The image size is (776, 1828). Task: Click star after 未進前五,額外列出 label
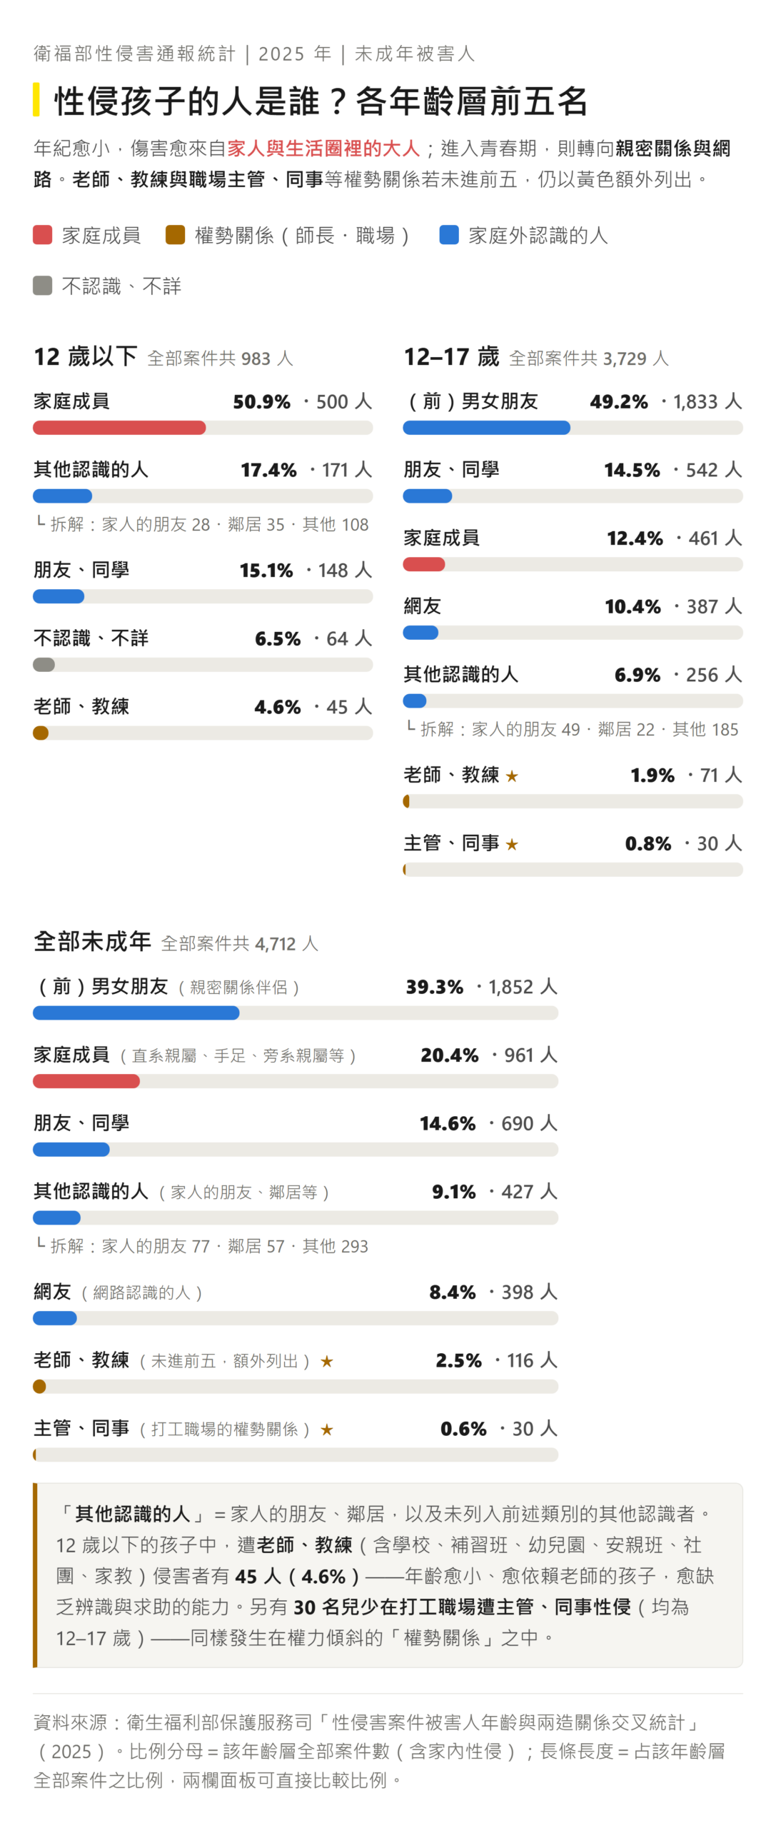[326, 1360]
